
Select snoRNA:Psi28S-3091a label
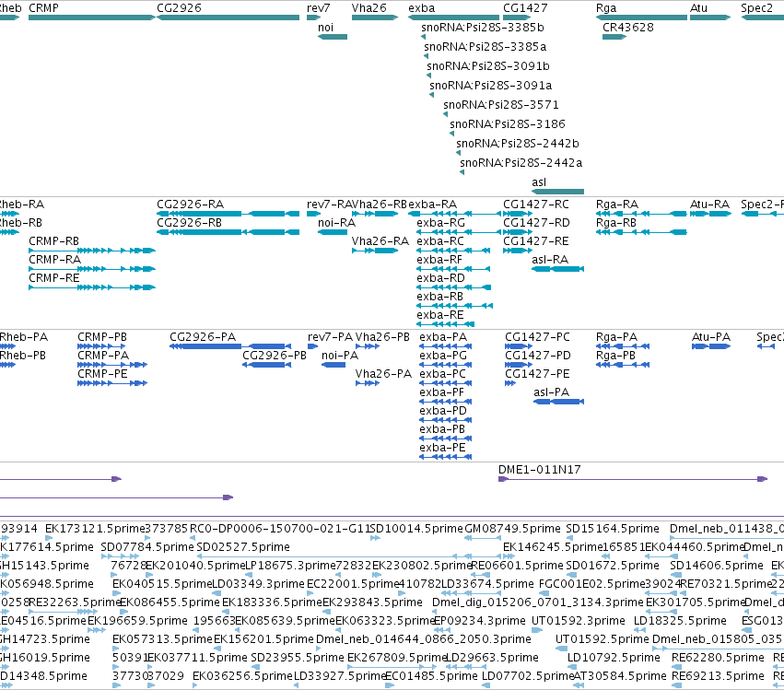[x=490, y=86]
